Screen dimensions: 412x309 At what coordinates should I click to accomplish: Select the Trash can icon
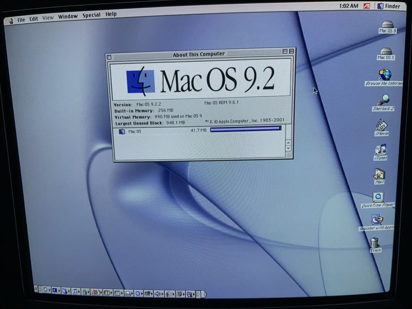pyautogui.click(x=375, y=245)
